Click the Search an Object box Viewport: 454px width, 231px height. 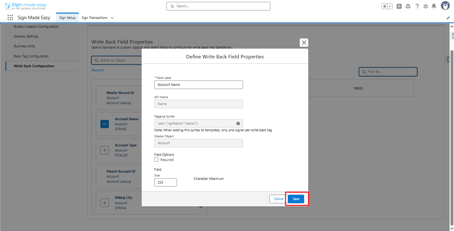coord(117,60)
